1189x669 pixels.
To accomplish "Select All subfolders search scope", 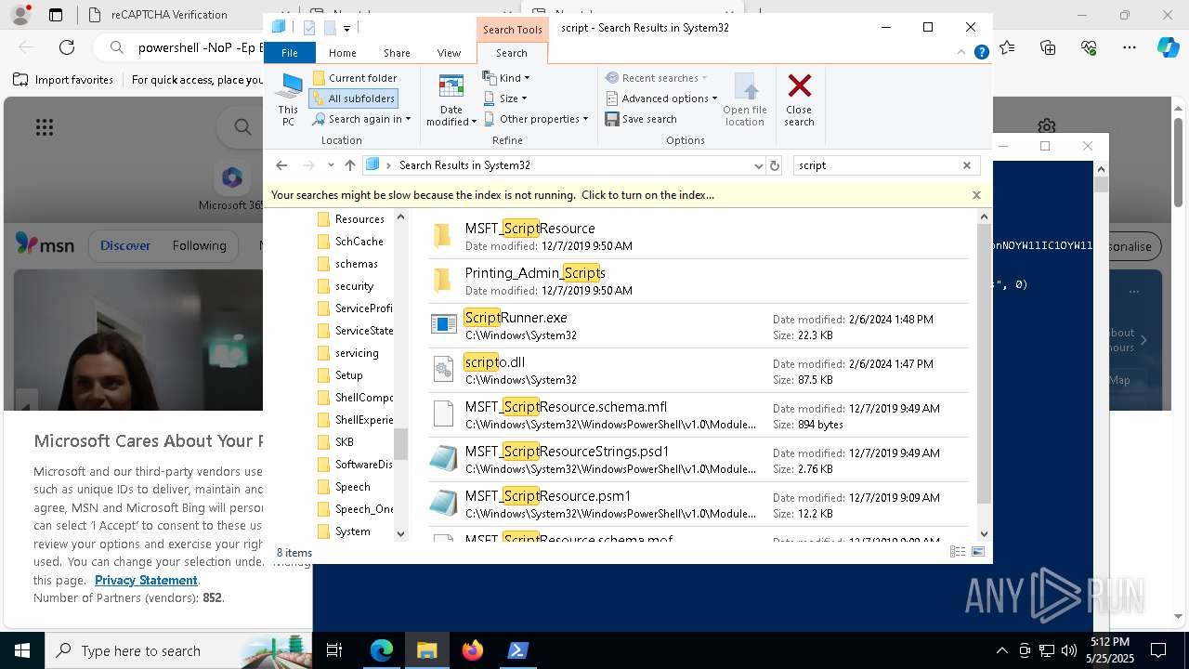I will tap(354, 98).
